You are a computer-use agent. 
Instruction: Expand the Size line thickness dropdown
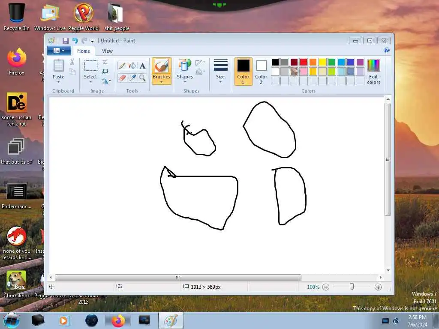[220, 72]
